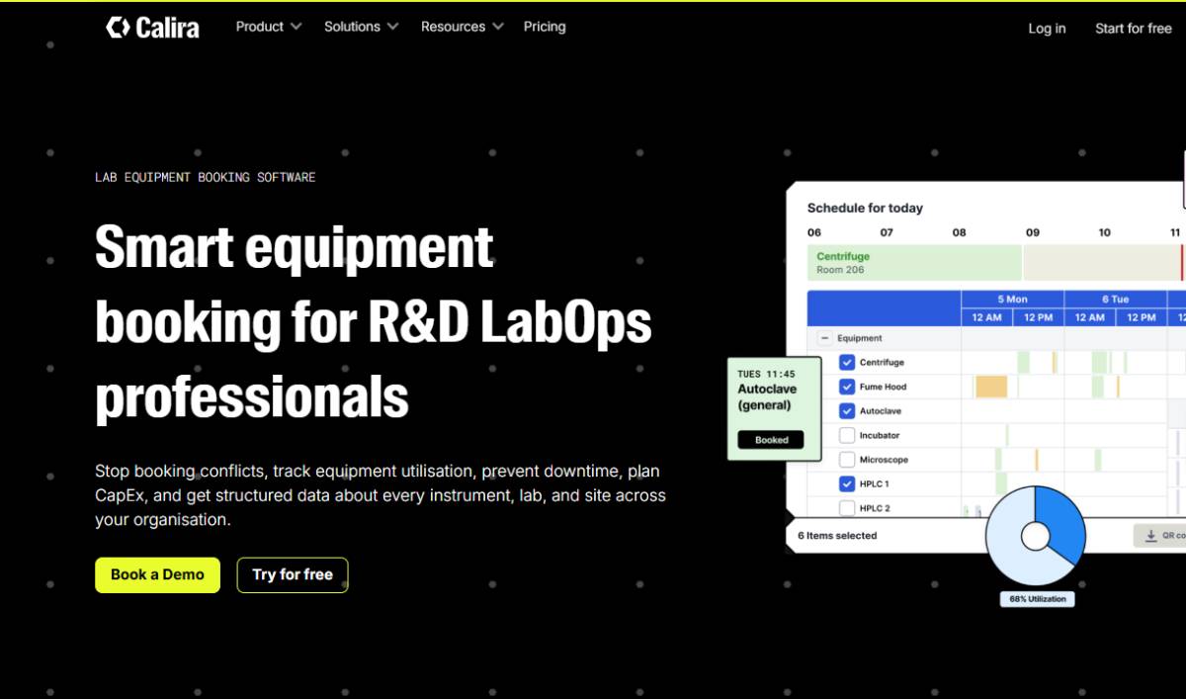Check the Microscope checkbox
Image resolution: width=1186 pixels, height=699 pixels.
847,460
